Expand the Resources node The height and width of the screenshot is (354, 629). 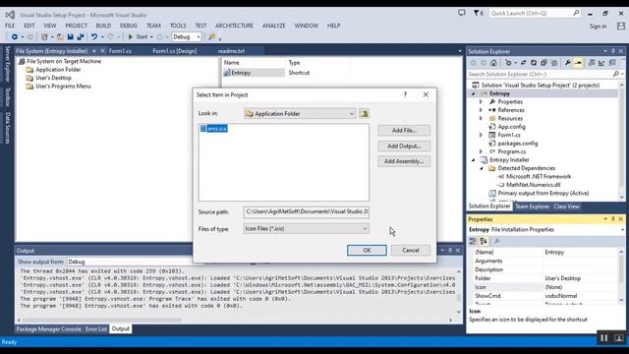[481, 118]
